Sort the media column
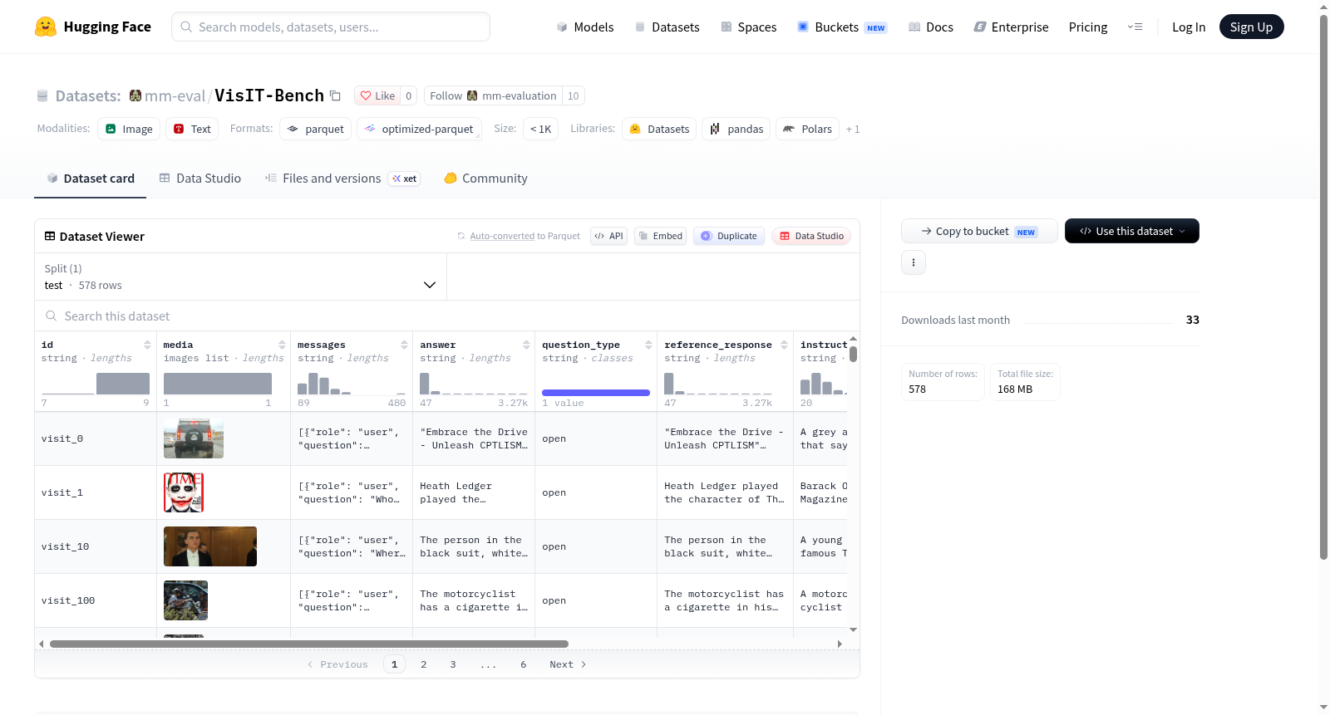 point(282,345)
